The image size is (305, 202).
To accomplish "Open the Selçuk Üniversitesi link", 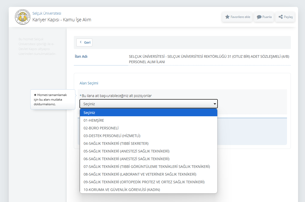I will 47,13.
